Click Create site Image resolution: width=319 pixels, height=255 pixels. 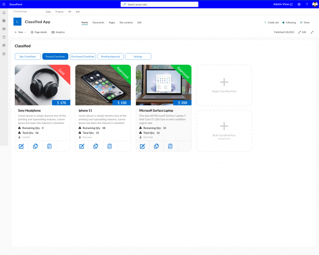tap(272, 22)
